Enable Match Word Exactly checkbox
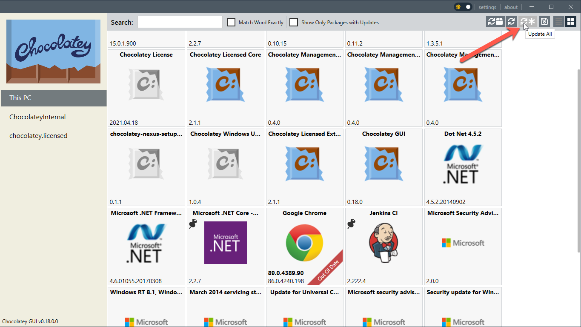The width and height of the screenshot is (581, 327). (x=231, y=22)
